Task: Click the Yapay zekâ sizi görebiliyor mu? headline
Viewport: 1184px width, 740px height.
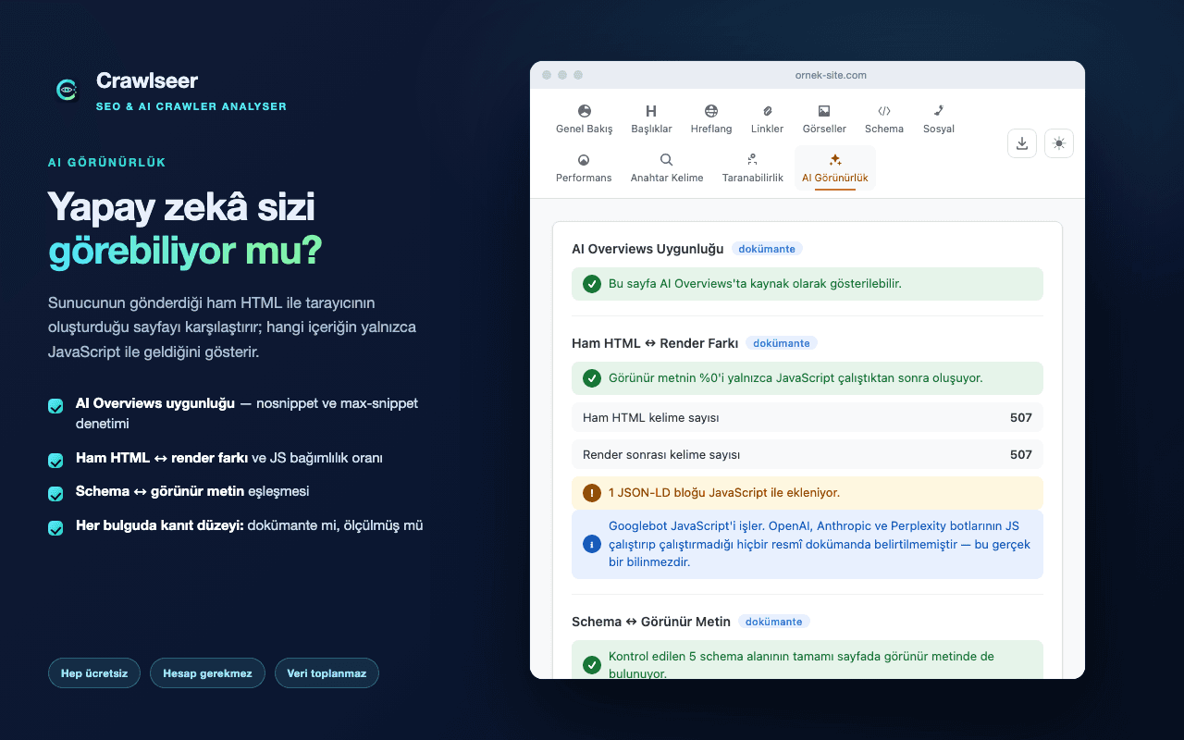Action: (185, 229)
